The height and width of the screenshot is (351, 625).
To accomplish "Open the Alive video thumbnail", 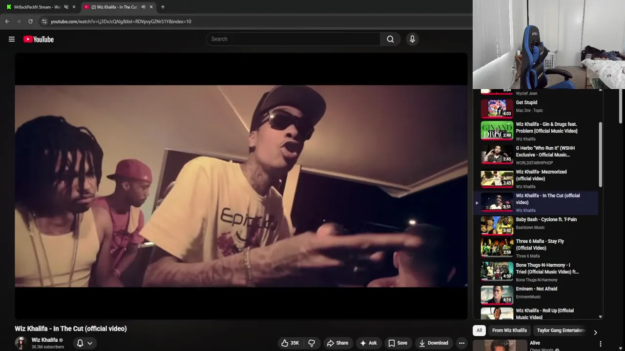I will point(500,345).
